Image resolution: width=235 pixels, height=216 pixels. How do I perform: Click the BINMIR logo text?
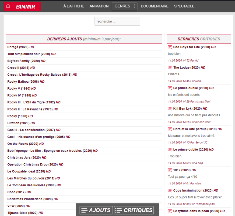26,6
